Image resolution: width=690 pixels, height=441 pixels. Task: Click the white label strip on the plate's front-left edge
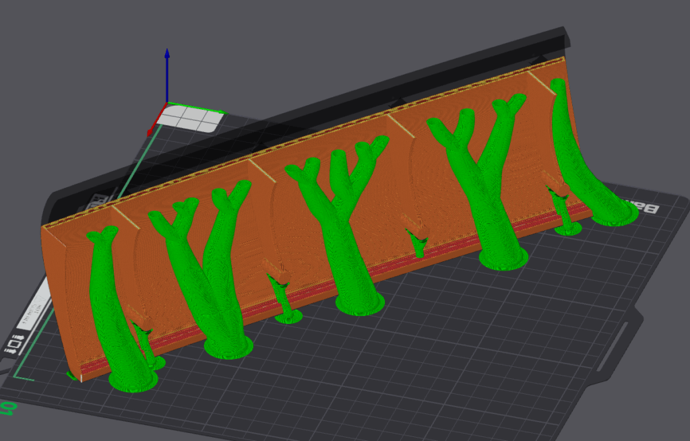click(32, 313)
